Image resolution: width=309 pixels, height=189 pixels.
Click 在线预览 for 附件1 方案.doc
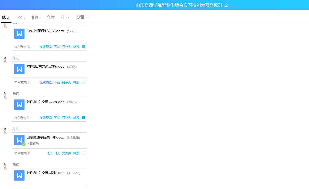[x=45, y=82]
